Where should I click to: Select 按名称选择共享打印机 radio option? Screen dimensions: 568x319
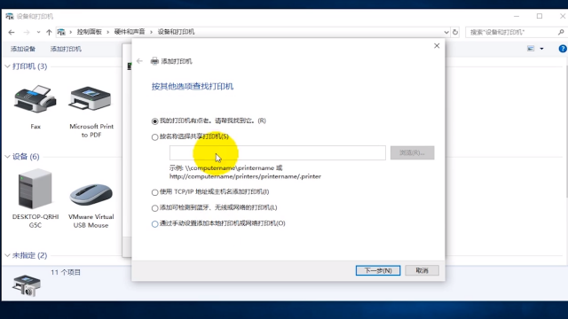click(155, 137)
